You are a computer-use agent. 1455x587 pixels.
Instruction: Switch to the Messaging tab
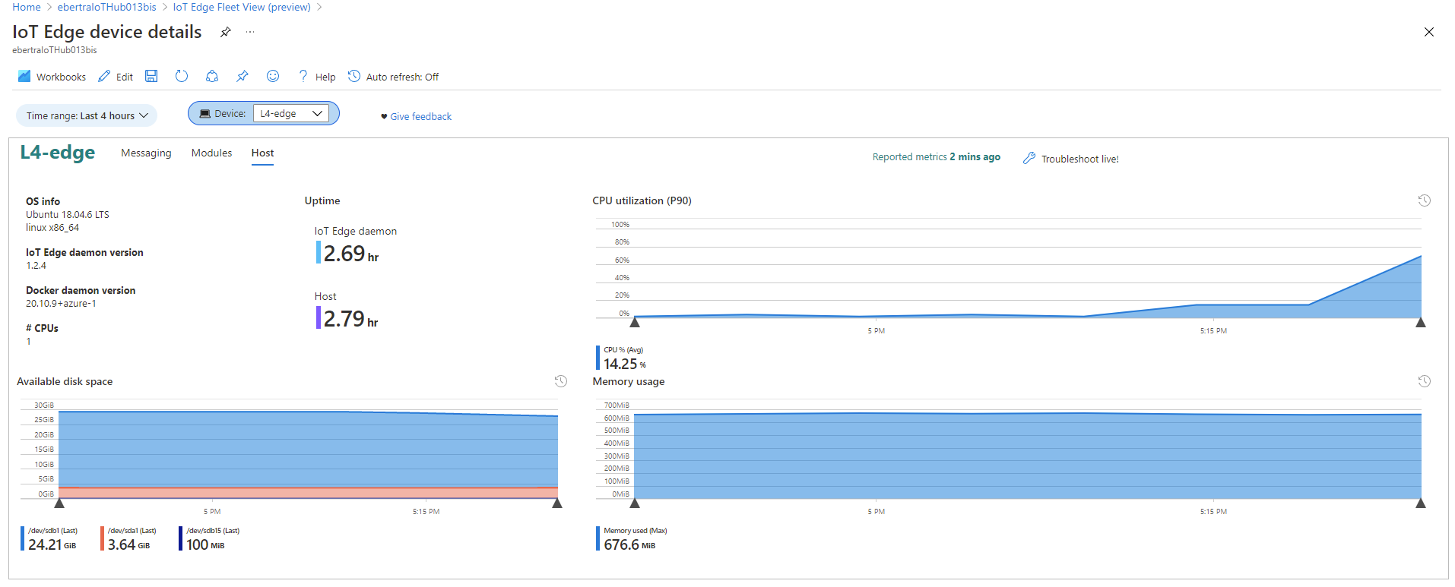click(146, 153)
